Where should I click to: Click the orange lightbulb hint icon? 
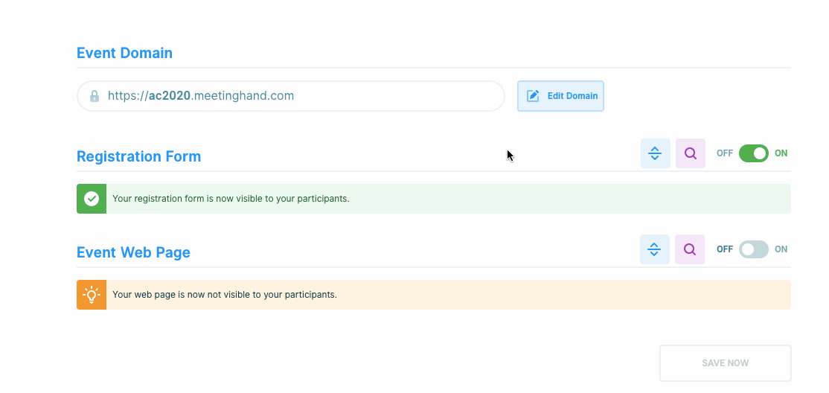tap(92, 295)
